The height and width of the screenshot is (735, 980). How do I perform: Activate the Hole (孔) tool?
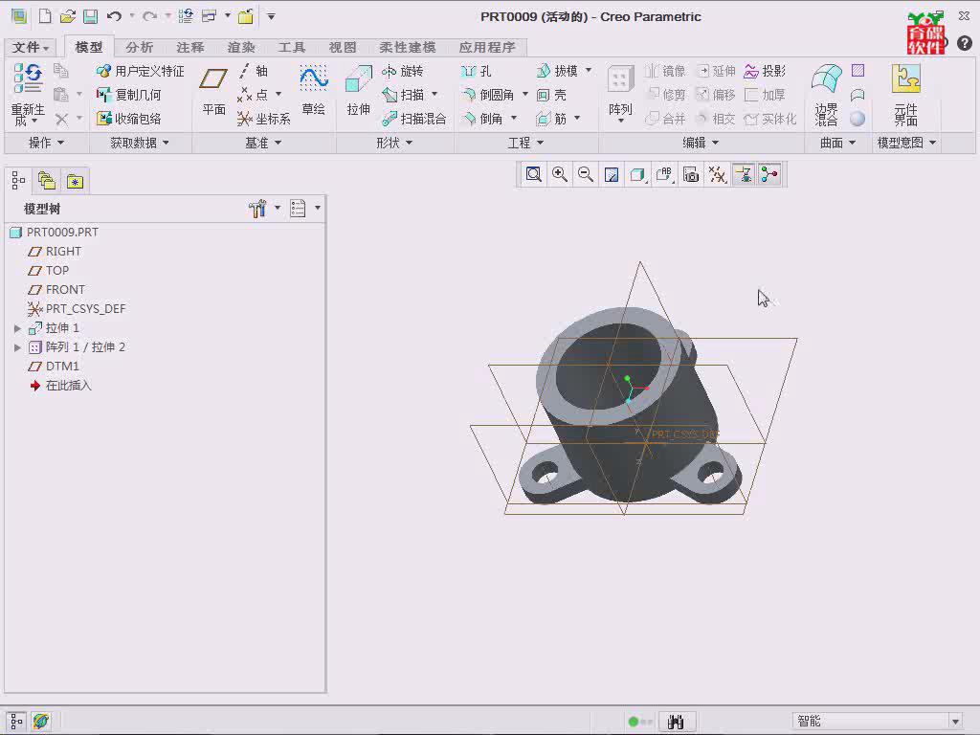tap(477, 71)
